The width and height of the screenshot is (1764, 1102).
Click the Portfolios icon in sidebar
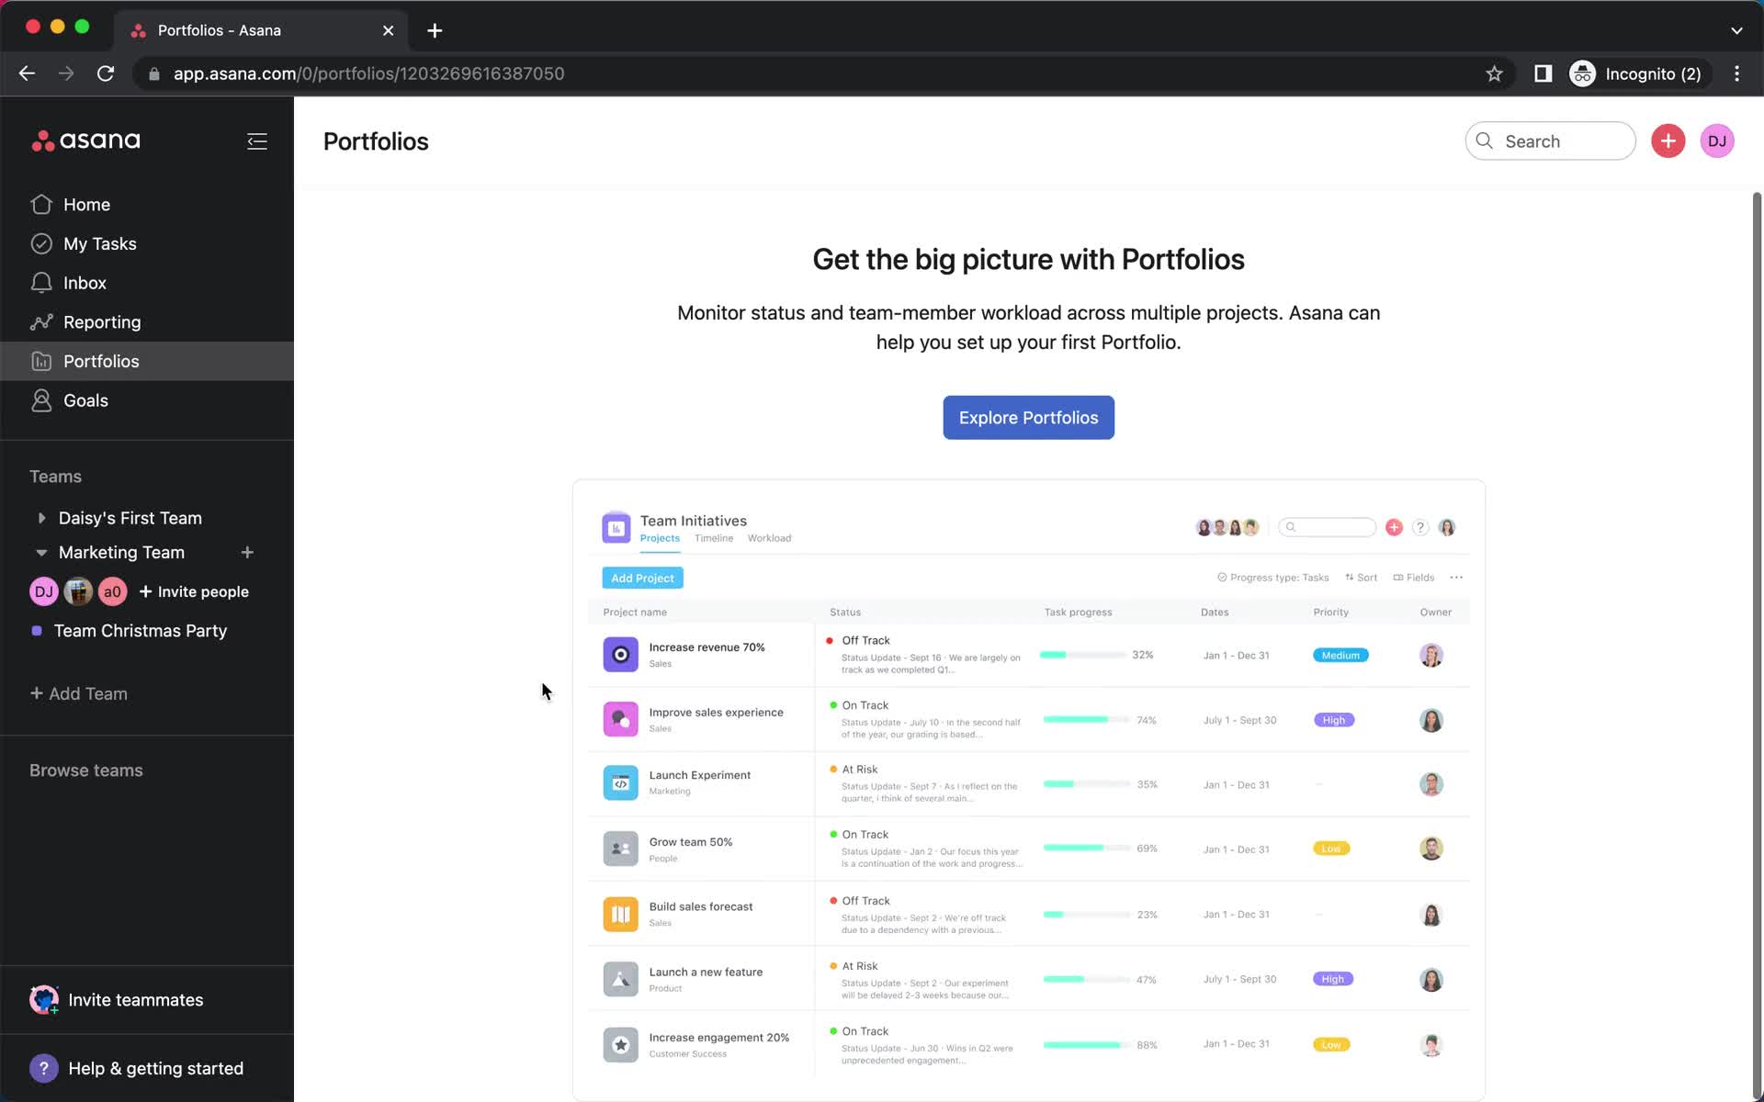tap(42, 361)
